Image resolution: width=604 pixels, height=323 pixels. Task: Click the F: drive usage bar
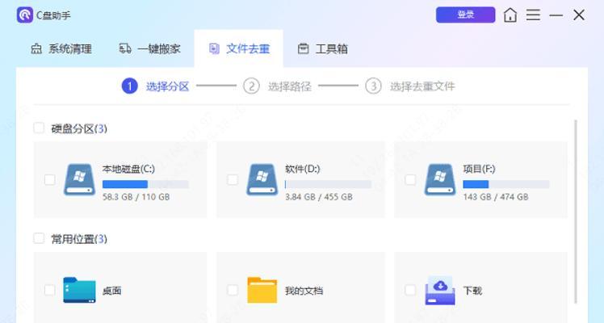point(506,184)
